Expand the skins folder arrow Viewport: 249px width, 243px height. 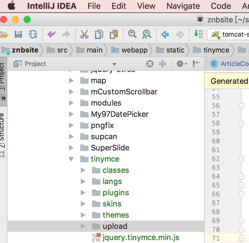coord(83,204)
